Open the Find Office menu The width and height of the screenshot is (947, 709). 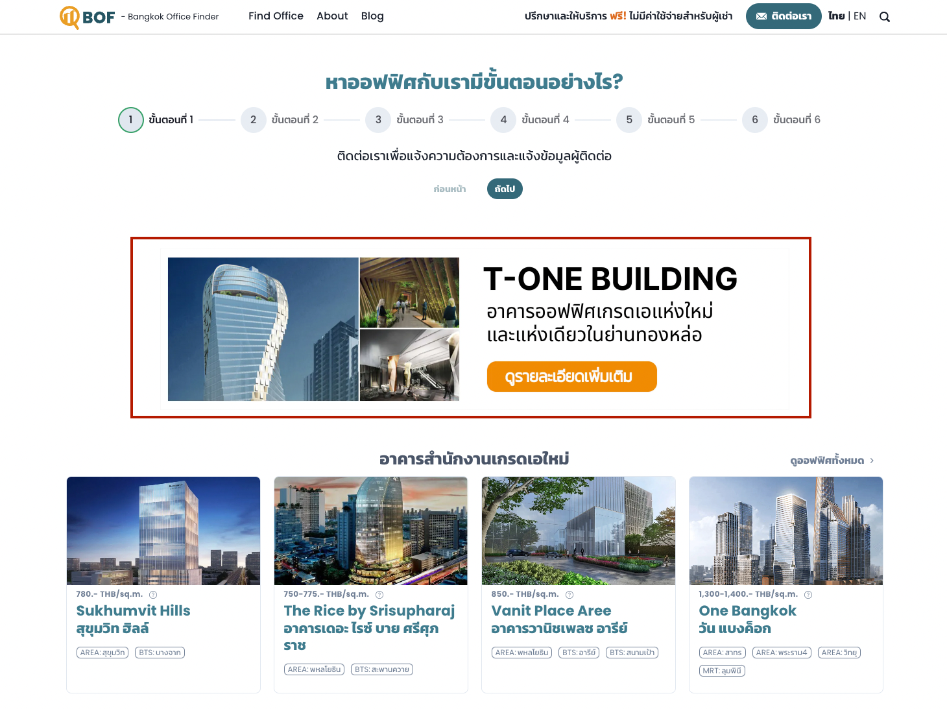[x=276, y=16]
